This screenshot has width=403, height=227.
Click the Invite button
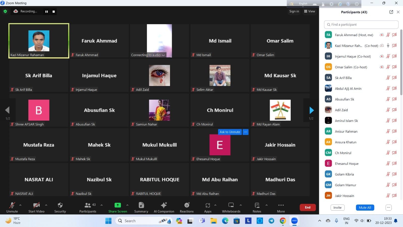(x=337, y=208)
